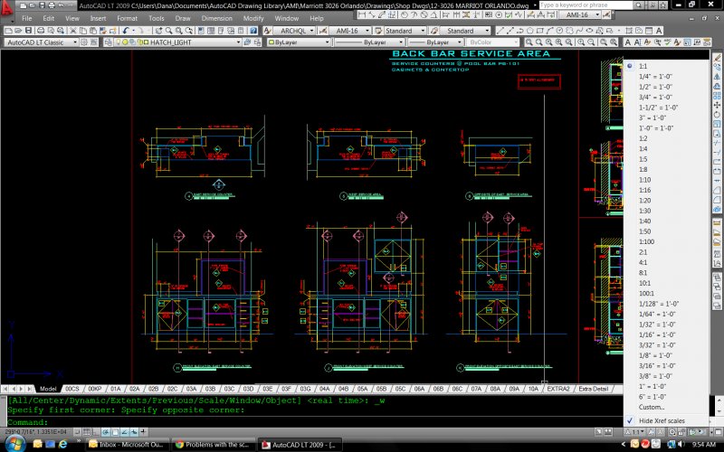
Task: Toggle Grid display in the status bar
Action: pyautogui.click(x=86, y=432)
